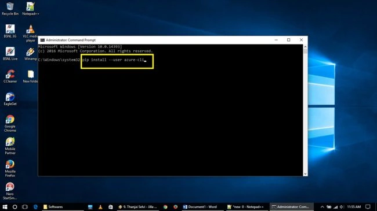Click Administrator Command Prompt taskbar button
This screenshot has height=211, width=377.
click(x=291, y=207)
